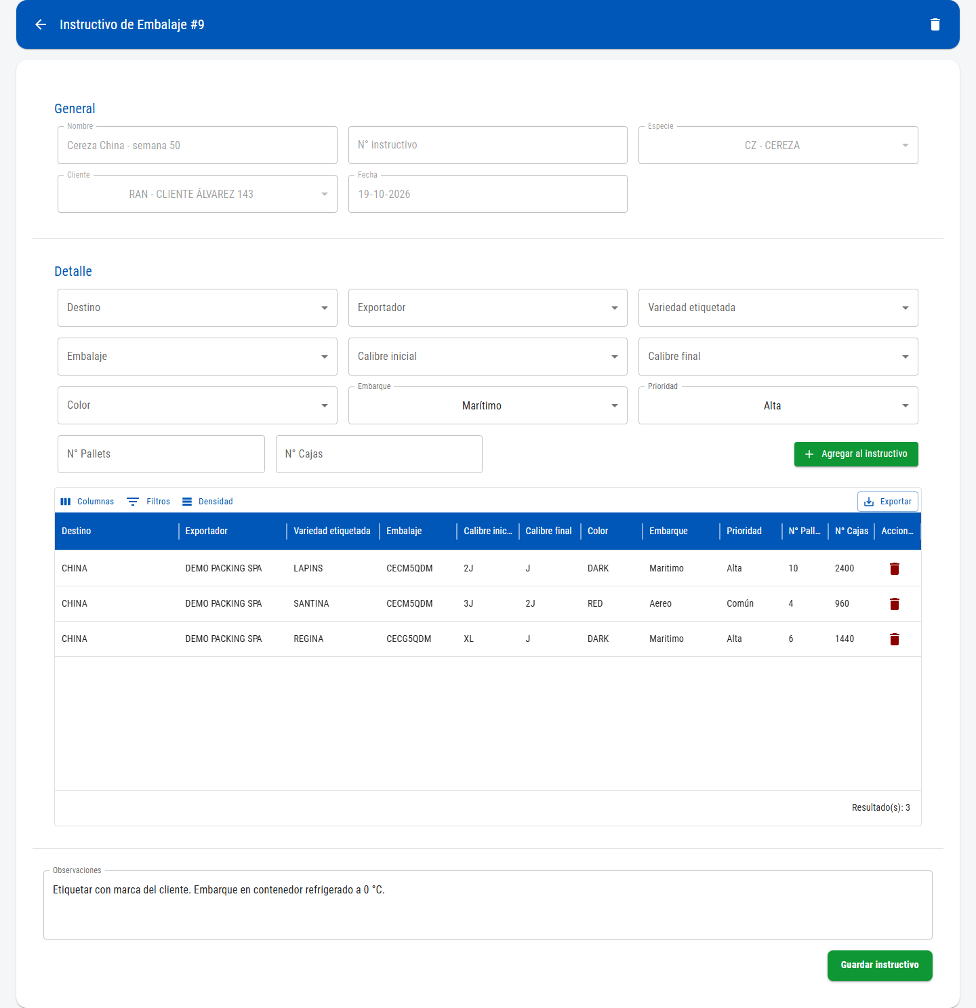Sort by Variedad etiquetada column header
The height and width of the screenshot is (1008, 976).
[x=331, y=531]
